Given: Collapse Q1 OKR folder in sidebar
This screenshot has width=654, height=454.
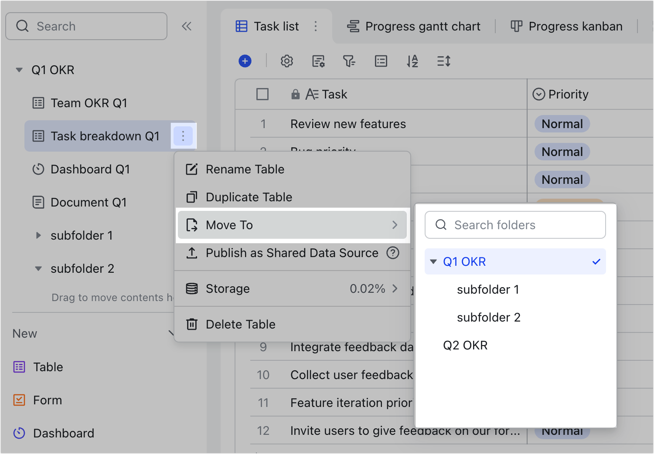Looking at the screenshot, I should [x=19, y=70].
